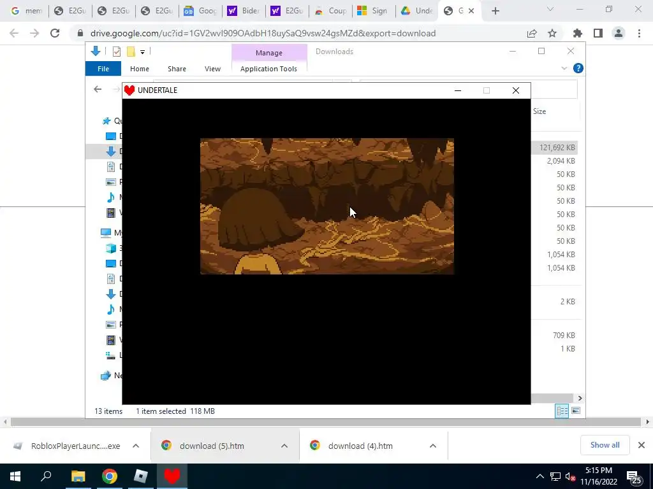Open File Explorer from taskbar
This screenshot has width=653, height=489.
pos(78,476)
